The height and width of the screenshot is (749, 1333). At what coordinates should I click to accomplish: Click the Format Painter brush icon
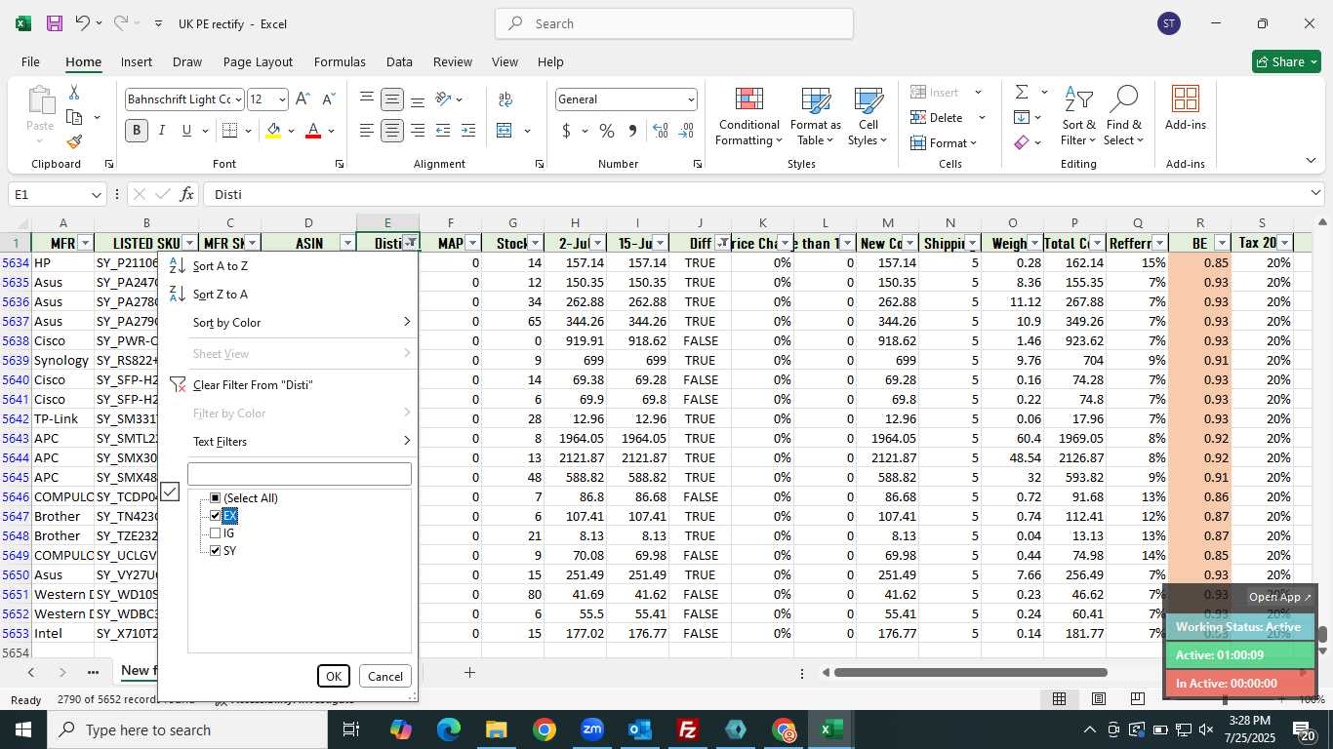[74, 141]
